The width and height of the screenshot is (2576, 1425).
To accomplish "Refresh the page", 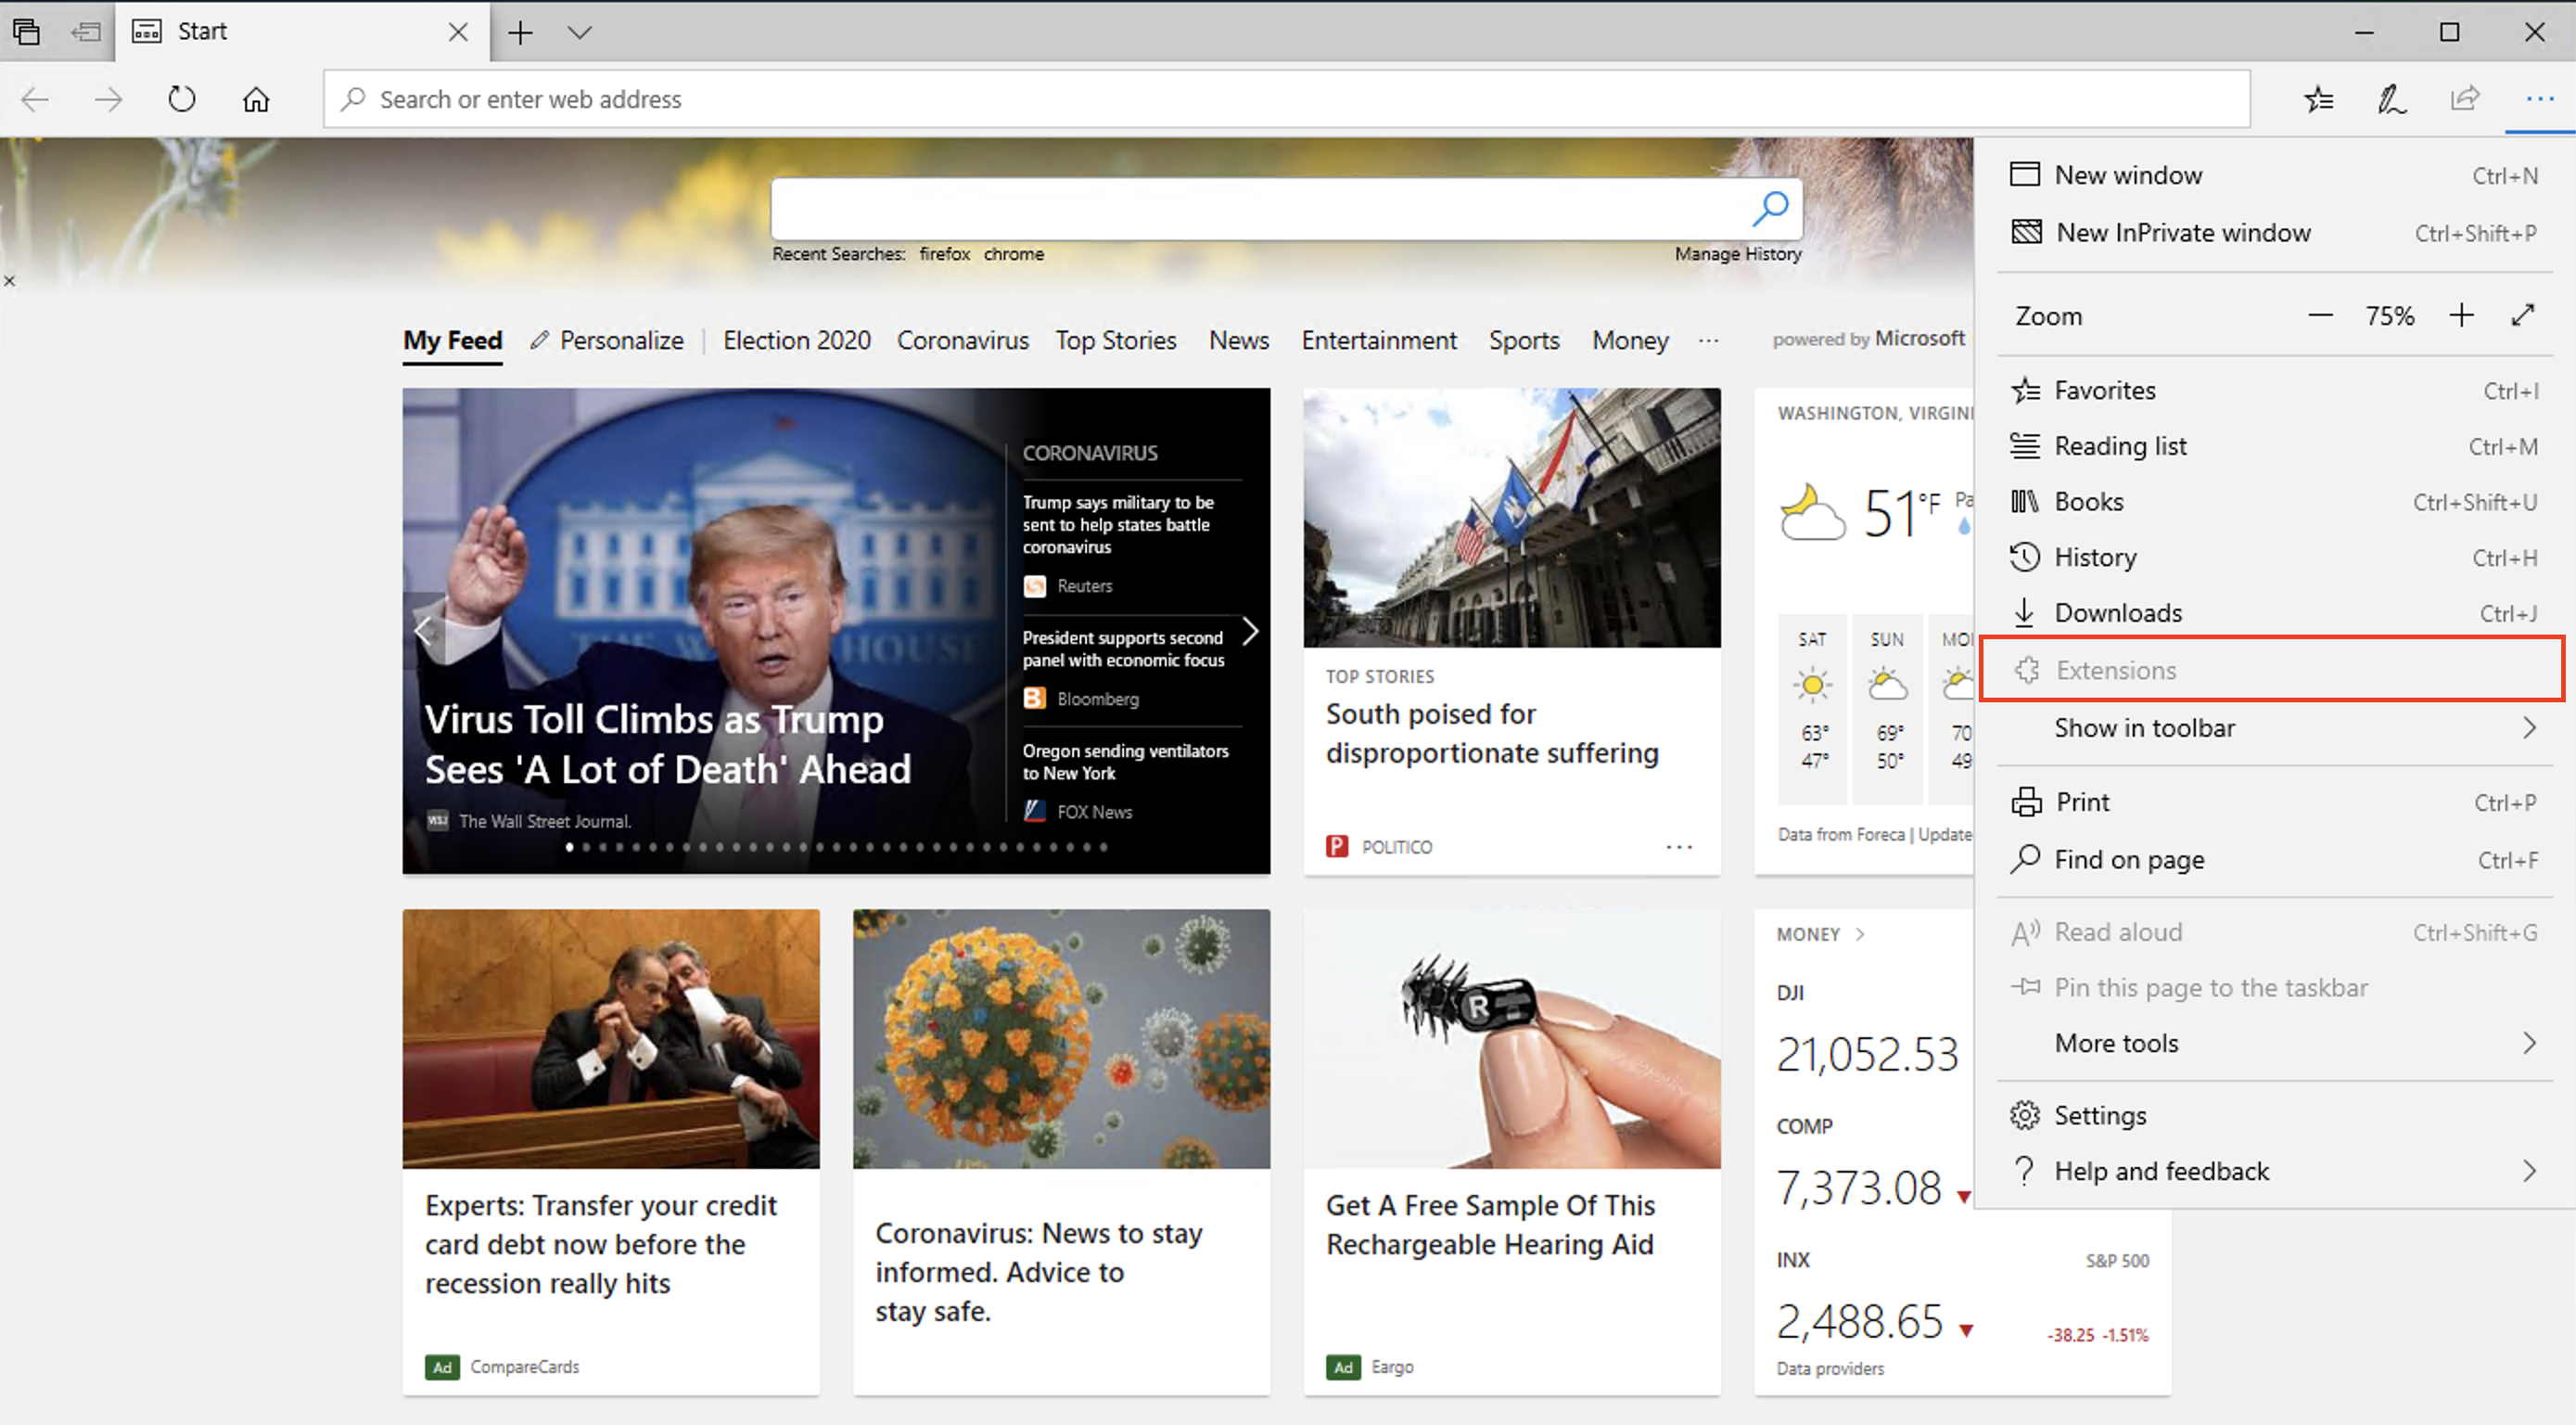I will (x=182, y=99).
